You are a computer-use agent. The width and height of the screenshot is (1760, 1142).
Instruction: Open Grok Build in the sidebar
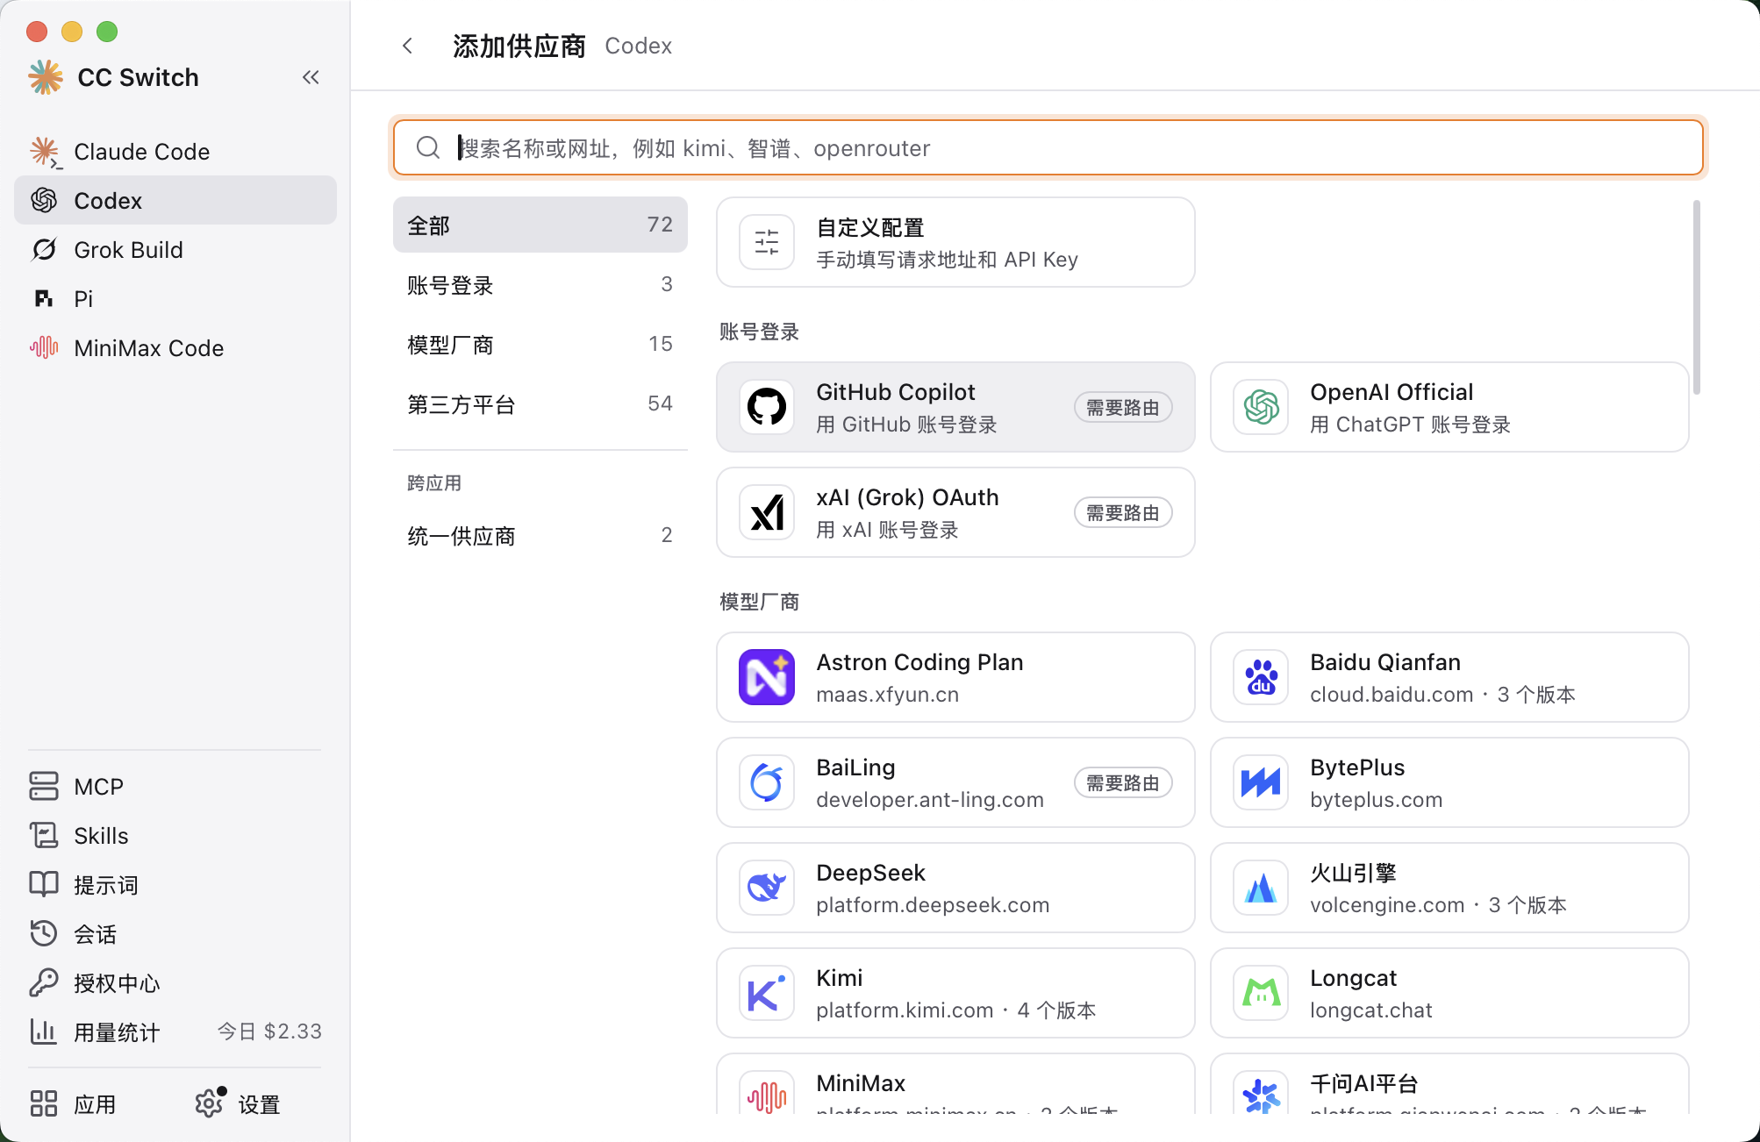175,249
